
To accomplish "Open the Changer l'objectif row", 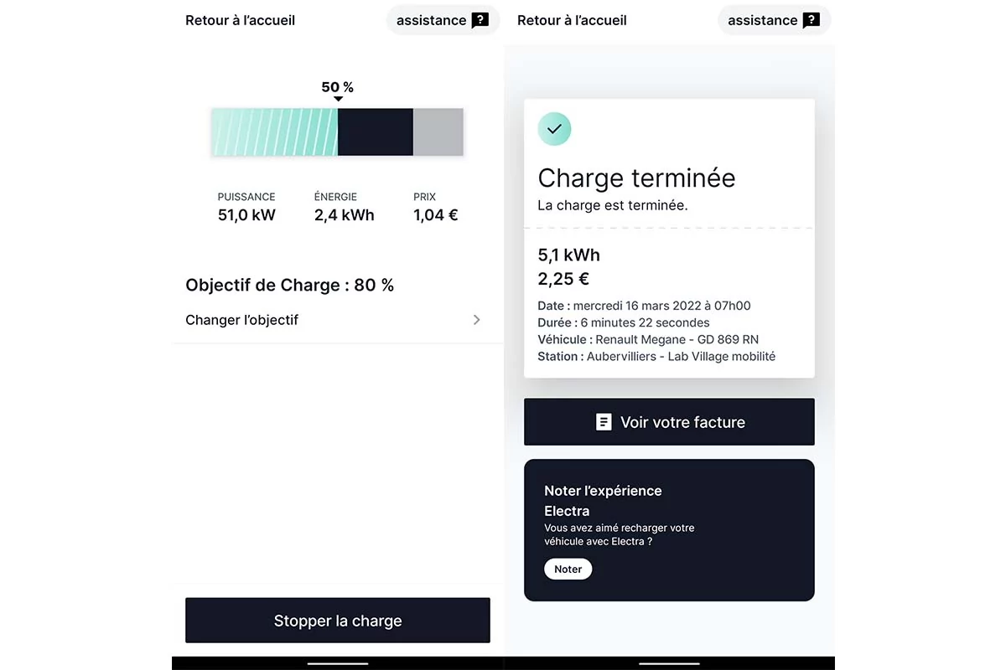I will point(338,320).
